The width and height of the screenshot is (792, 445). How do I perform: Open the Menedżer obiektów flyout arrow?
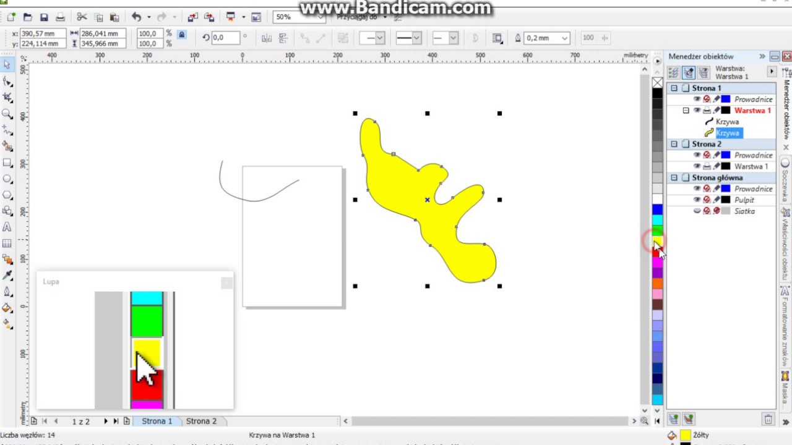(772, 72)
